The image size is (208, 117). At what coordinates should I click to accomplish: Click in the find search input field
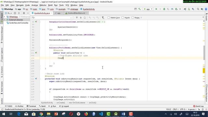coord(52,18)
